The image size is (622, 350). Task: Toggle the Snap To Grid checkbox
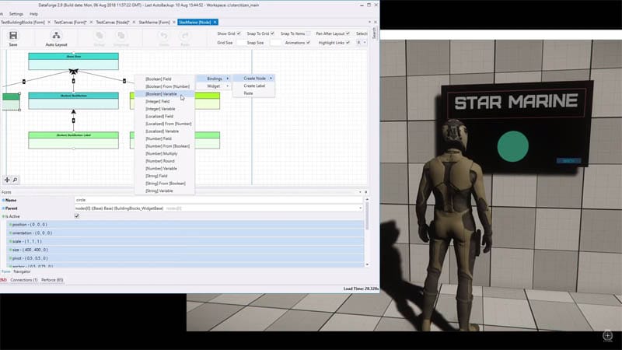click(272, 33)
